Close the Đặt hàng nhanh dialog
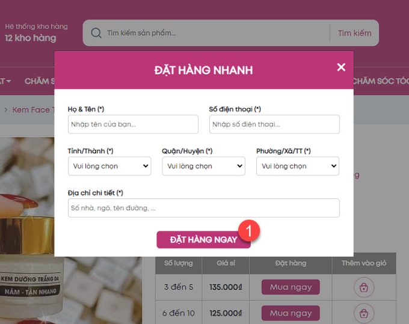The height and width of the screenshot is (324, 409). pyautogui.click(x=341, y=67)
